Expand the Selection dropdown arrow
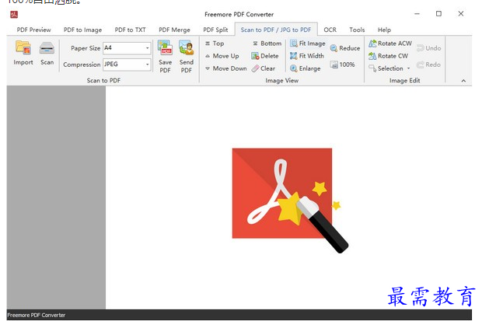The width and height of the screenshot is (482, 321). click(408, 68)
